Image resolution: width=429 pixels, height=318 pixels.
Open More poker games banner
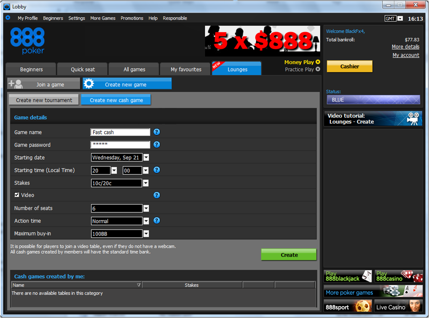tap(373, 291)
